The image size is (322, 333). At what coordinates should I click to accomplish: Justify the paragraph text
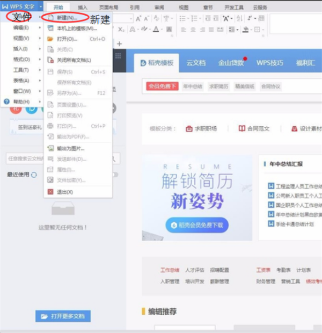[211, 30]
